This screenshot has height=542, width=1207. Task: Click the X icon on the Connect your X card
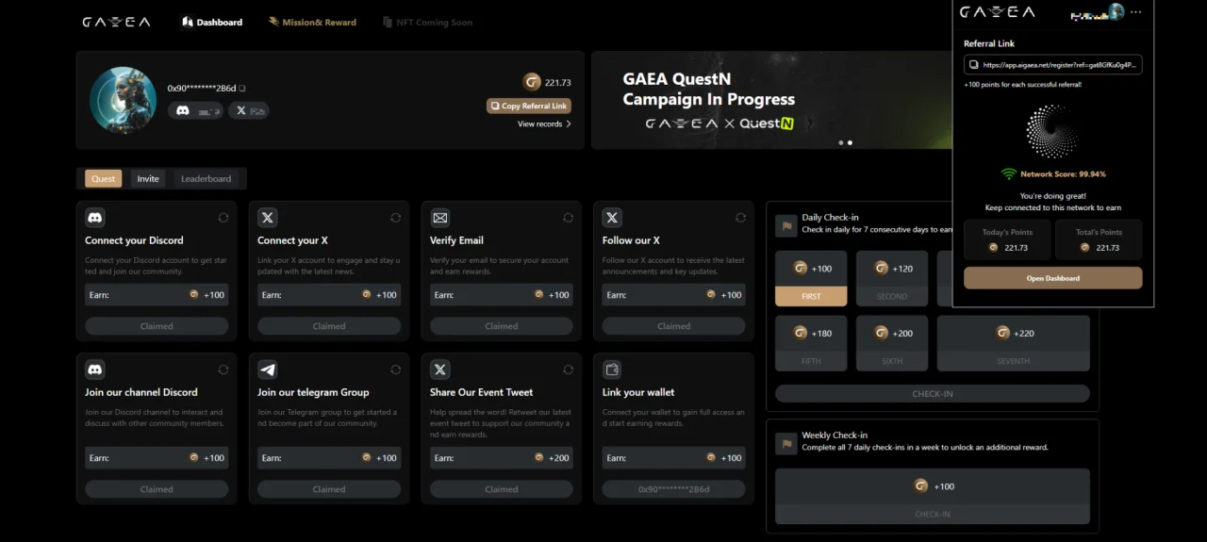(268, 218)
